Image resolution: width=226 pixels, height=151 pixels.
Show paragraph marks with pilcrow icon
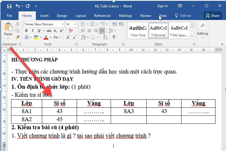coord(114,37)
